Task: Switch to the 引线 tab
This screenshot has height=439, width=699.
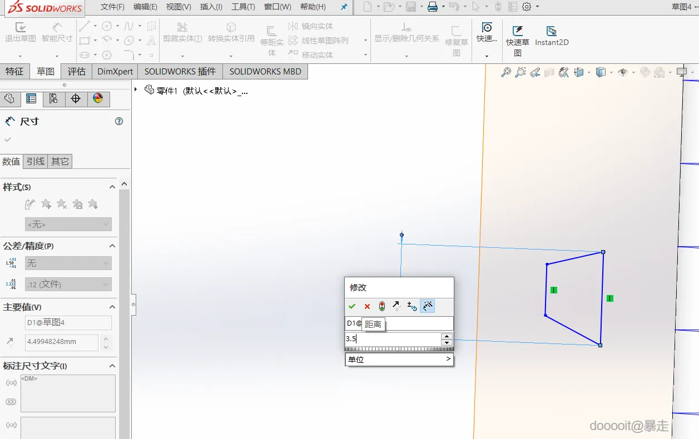Action: (x=36, y=161)
